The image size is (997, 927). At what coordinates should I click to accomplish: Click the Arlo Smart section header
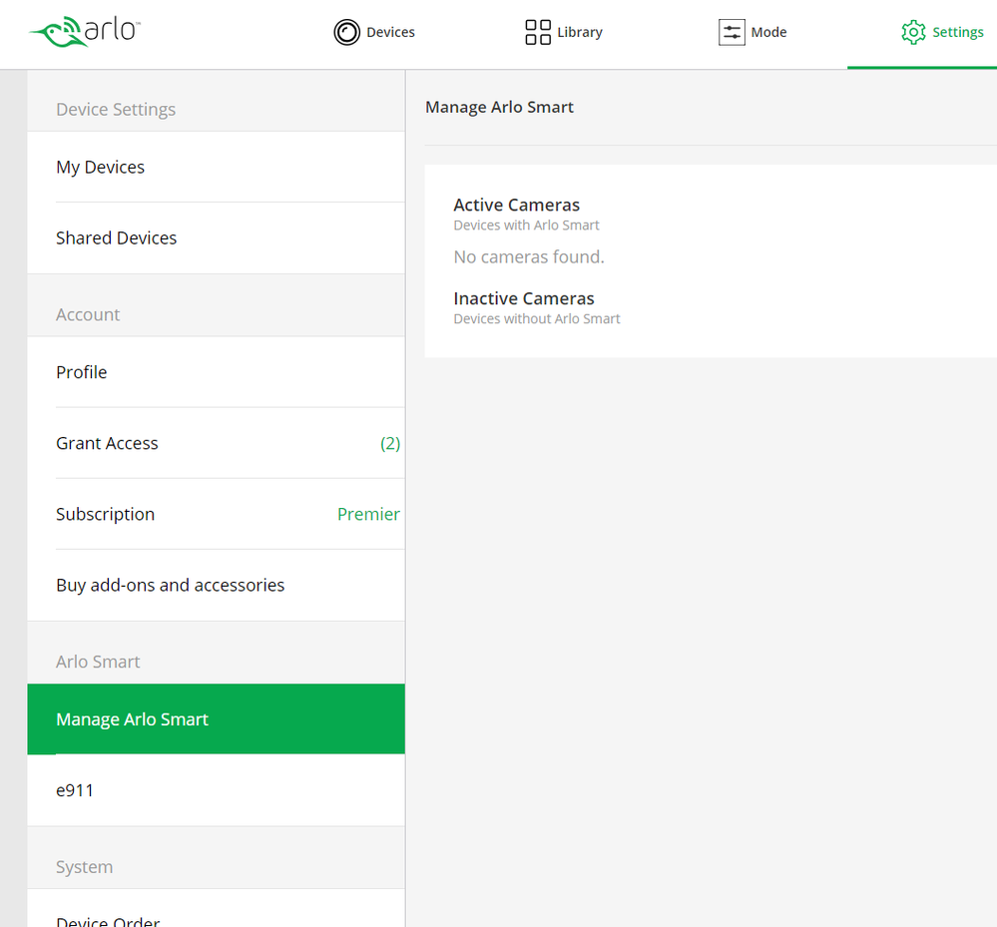coord(98,662)
